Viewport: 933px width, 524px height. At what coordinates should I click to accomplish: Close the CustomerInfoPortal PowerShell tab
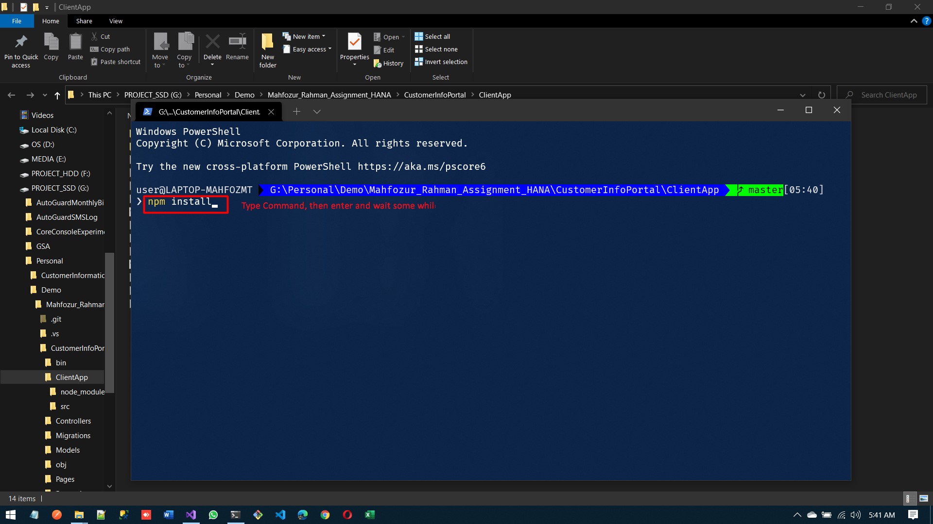pos(271,112)
